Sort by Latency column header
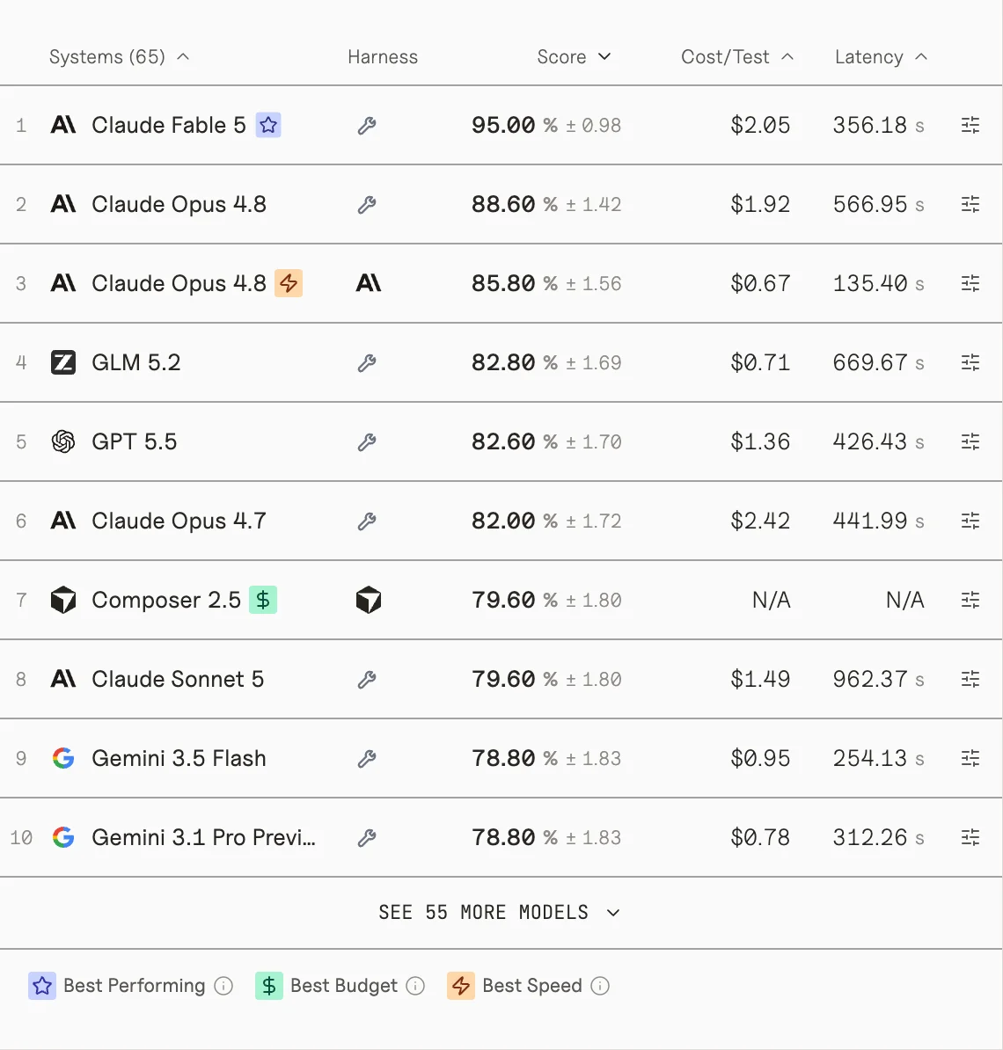Screen dimensions: 1003x1050 tap(881, 57)
